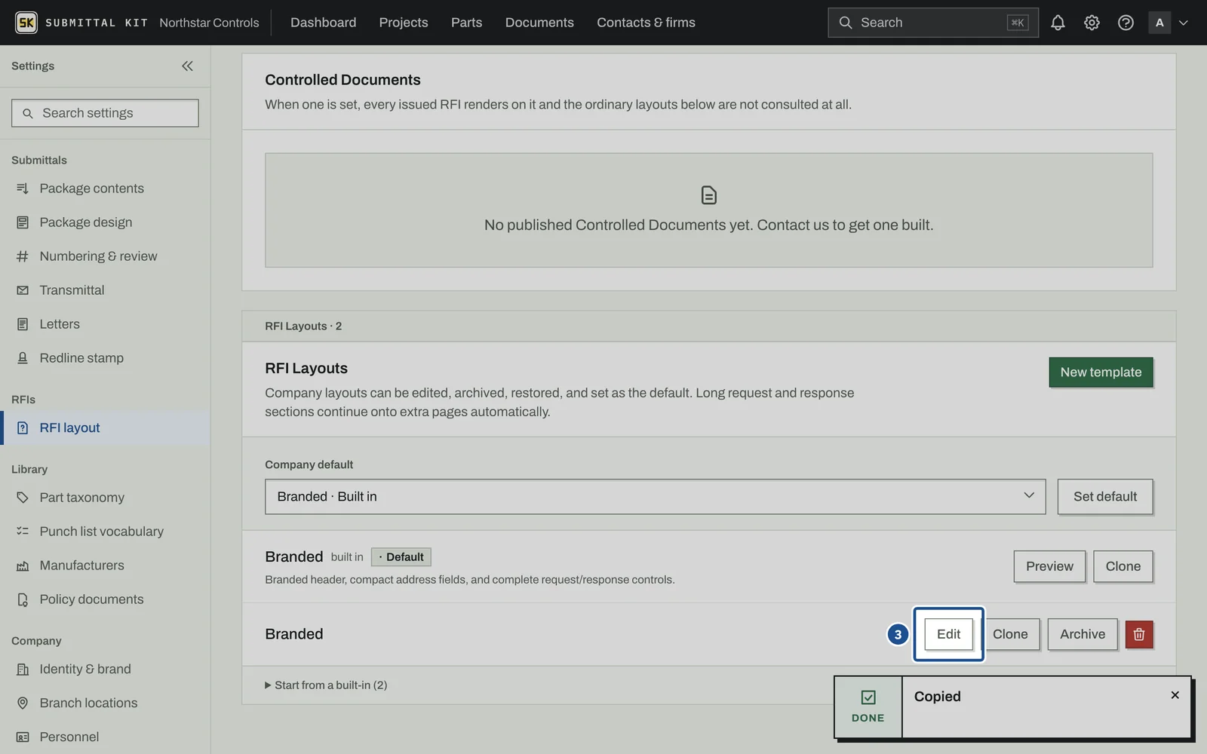
Task: Open Personnel settings
Action: click(x=105, y=737)
